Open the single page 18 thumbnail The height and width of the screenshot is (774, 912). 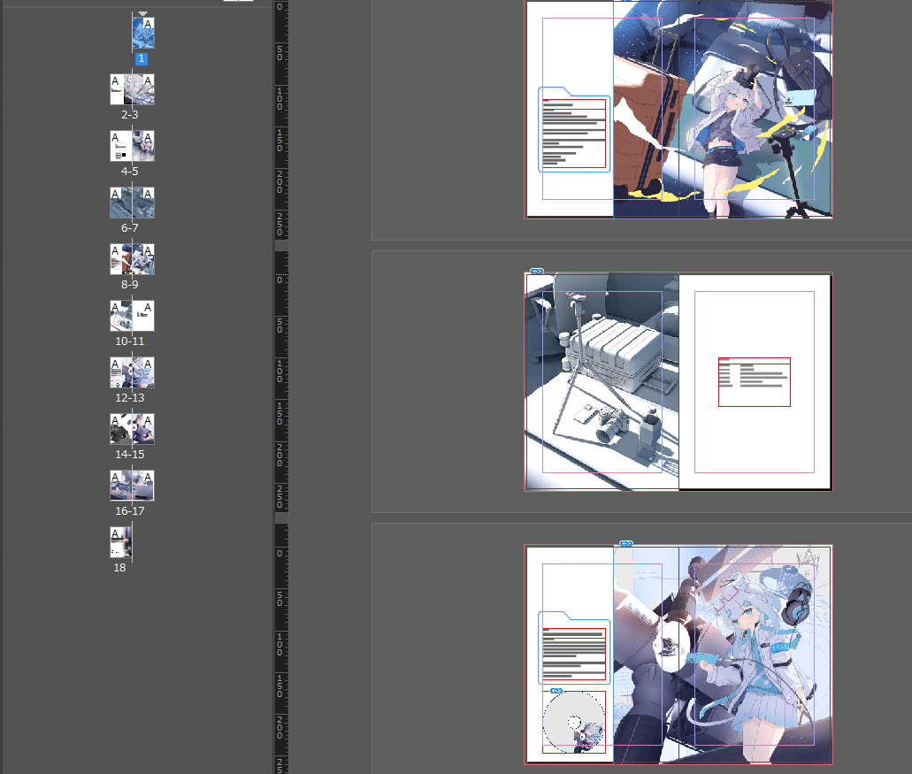(120, 542)
